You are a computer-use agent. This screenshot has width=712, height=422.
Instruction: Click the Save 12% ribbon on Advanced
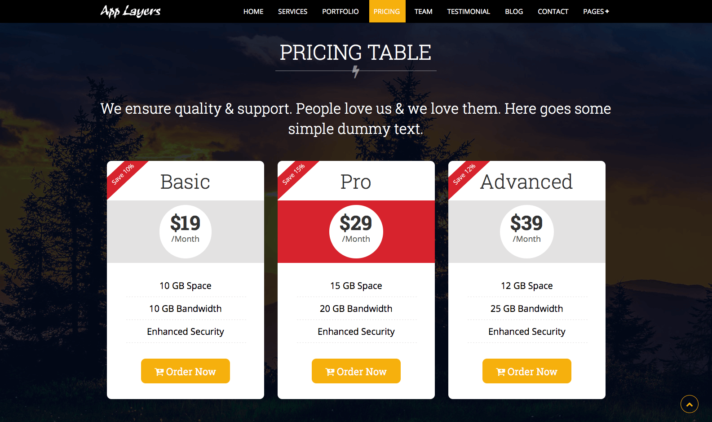tap(464, 174)
